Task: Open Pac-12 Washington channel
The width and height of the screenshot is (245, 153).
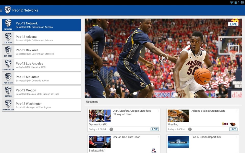Action: pyautogui.click(x=42, y=105)
